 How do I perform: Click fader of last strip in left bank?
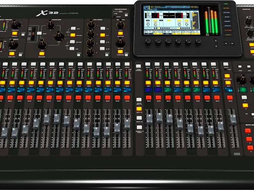pyautogui.click(x=127, y=124)
